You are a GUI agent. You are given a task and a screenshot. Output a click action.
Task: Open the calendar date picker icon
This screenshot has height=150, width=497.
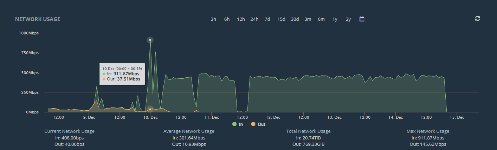point(362,19)
